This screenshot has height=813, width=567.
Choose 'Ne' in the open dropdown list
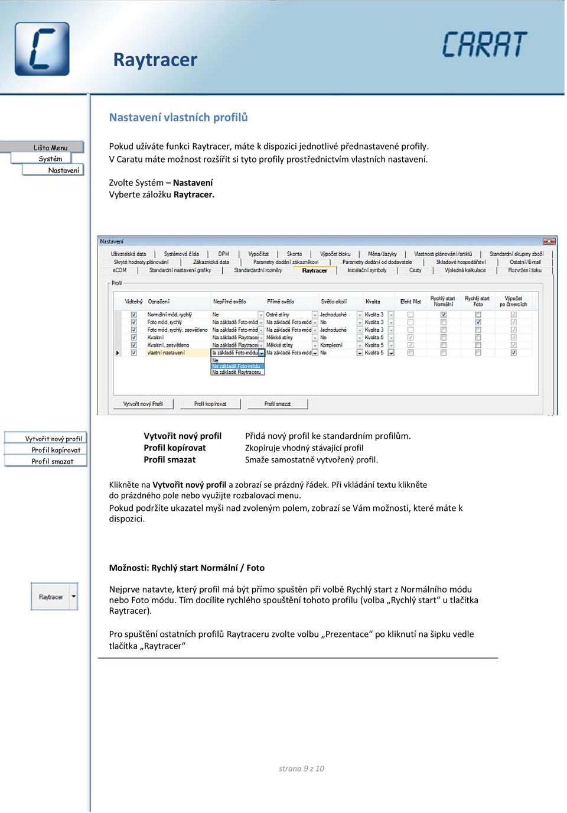(237, 360)
